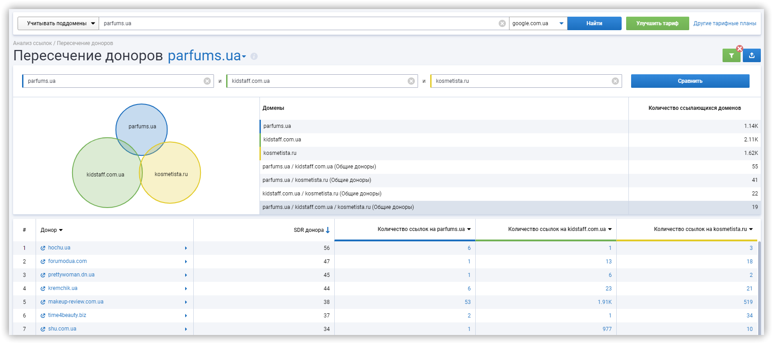Click SDR донора sort arrow
This screenshot has height=344, width=773.
click(328, 230)
